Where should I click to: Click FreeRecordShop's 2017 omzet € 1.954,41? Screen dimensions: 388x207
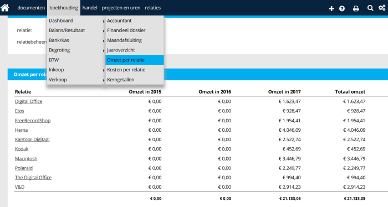[289, 121]
